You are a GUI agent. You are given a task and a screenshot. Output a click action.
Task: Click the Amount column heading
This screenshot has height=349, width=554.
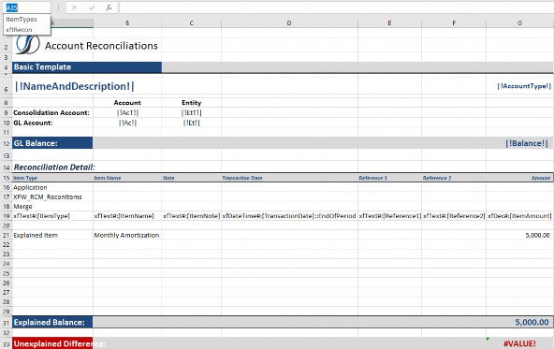[541, 178]
